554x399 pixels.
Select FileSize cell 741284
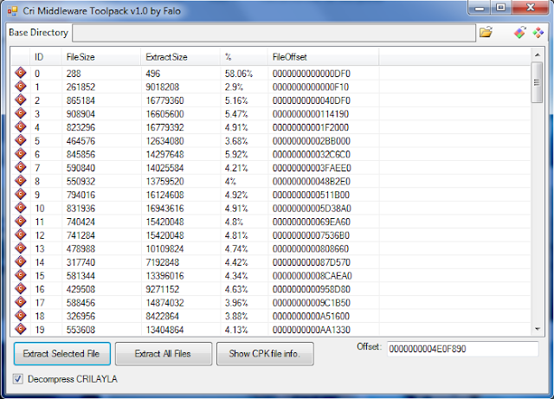[x=81, y=235]
